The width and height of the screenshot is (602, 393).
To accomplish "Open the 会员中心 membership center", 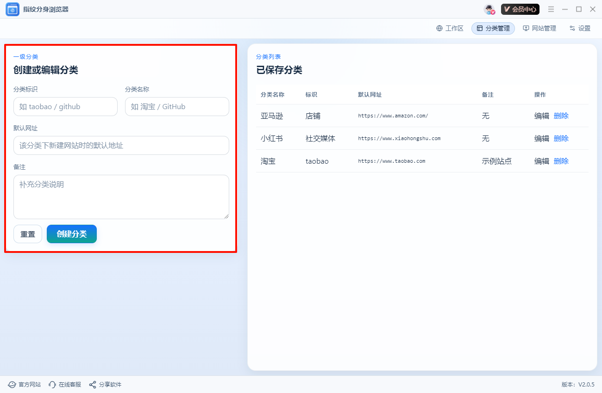I will (520, 9).
